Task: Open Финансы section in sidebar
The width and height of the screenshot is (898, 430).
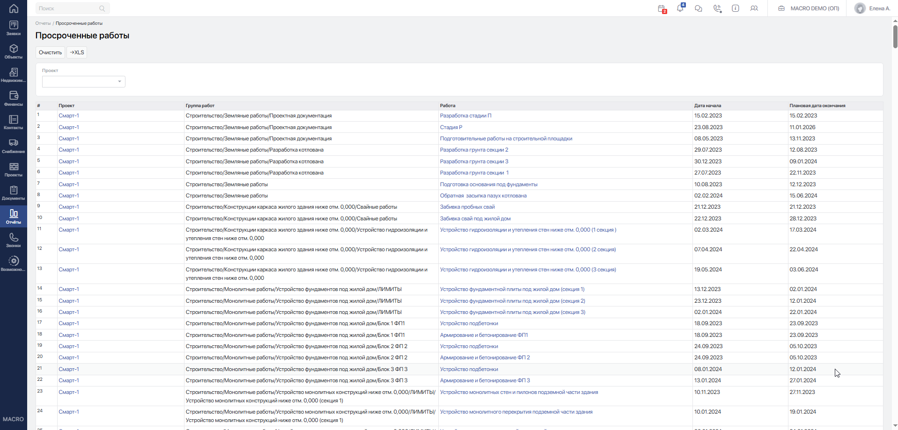Action: pyautogui.click(x=14, y=99)
